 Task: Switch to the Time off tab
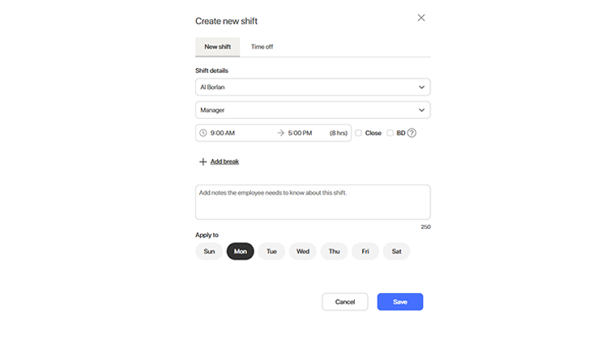coord(262,47)
